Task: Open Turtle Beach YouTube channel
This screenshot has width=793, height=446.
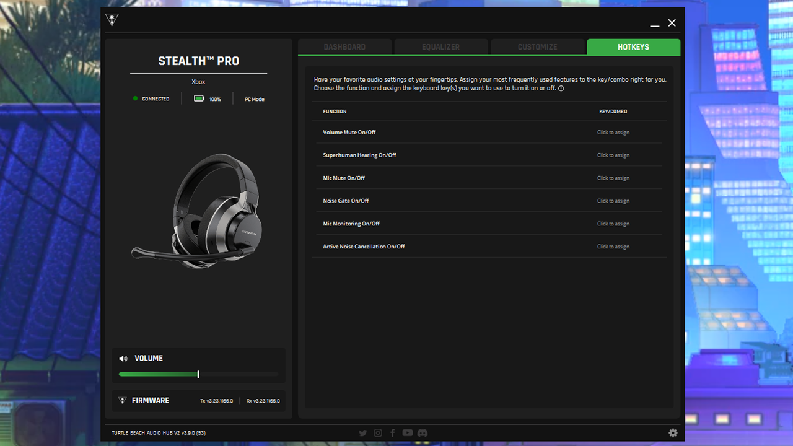Action: 407,433
